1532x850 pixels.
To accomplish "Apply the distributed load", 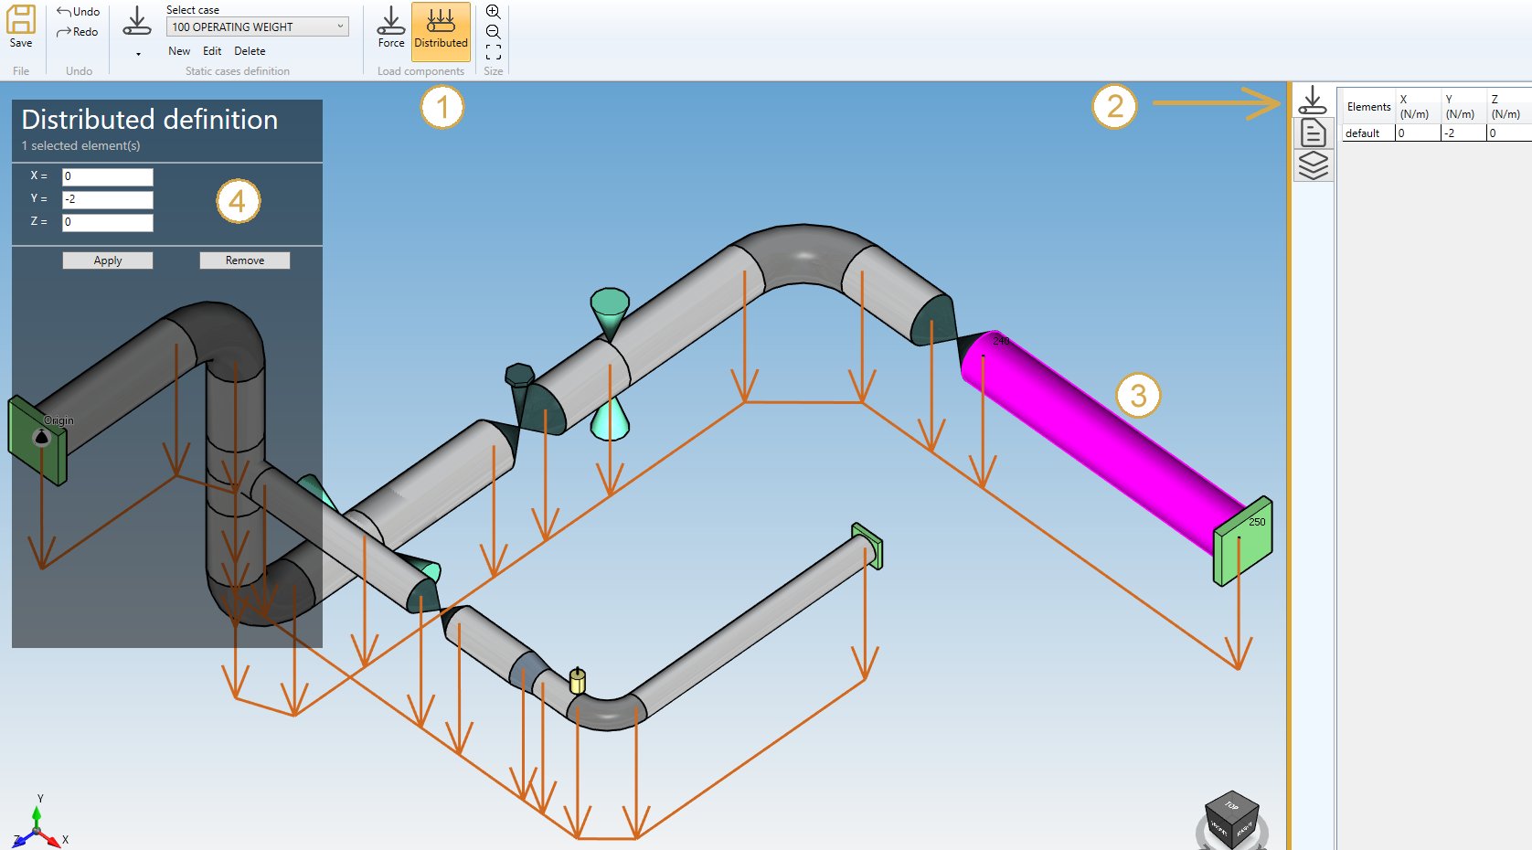I will (108, 260).
